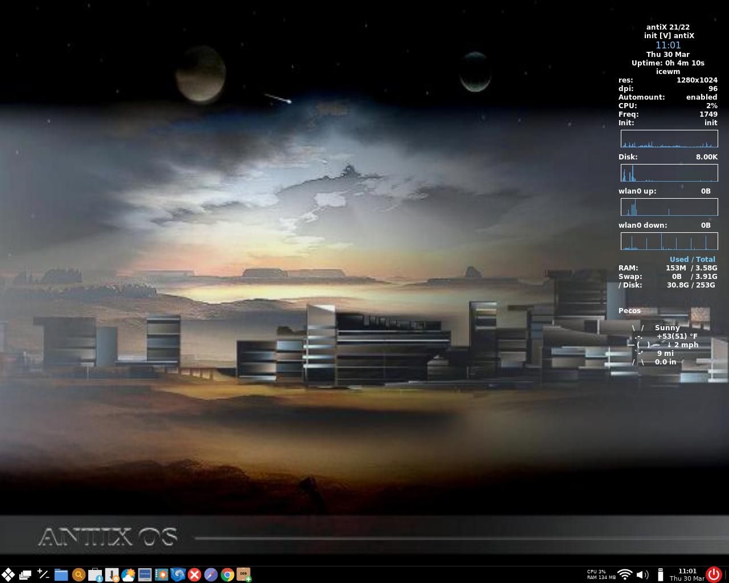Open the blue monitor screen icon

coord(145,574)
